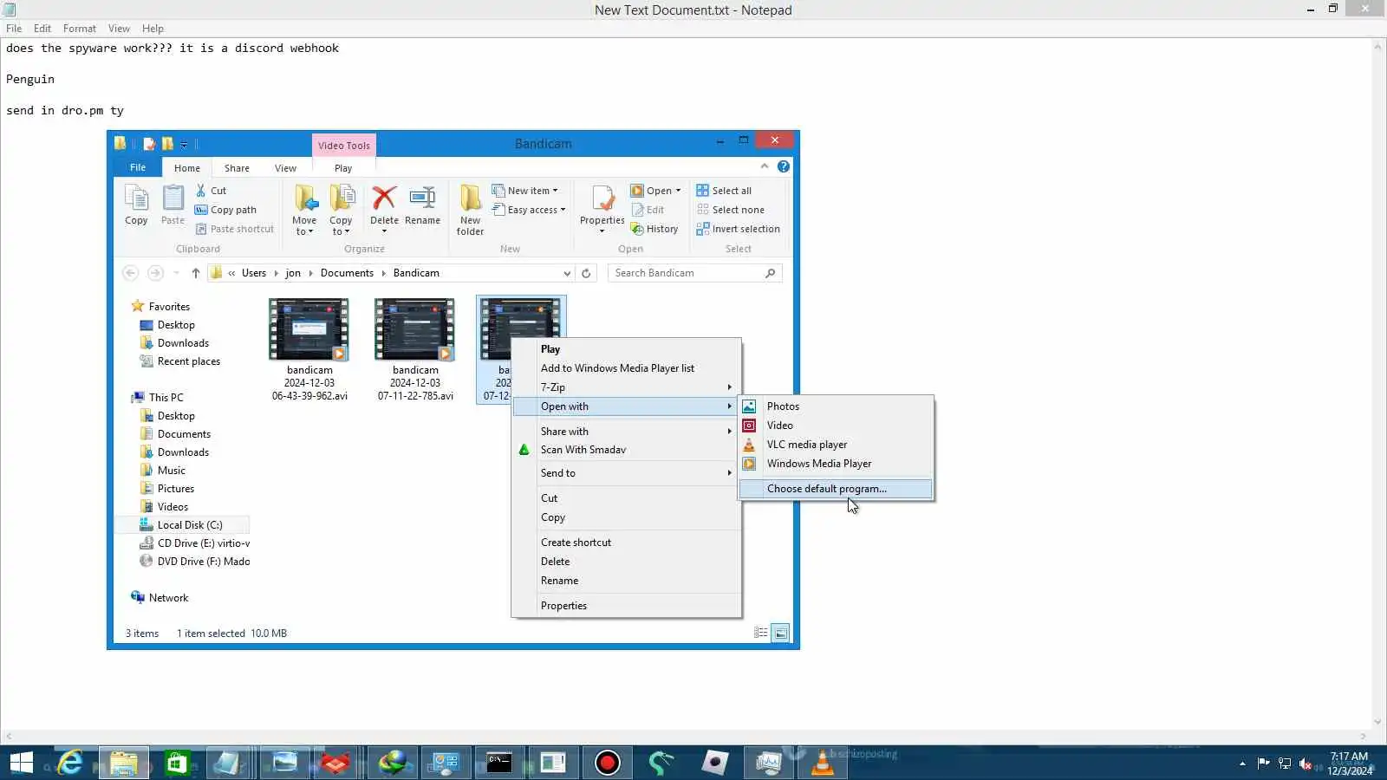Open the Notepad Help menu
The height and width of the screenshot is (780, 1387).
pos(153,29)
